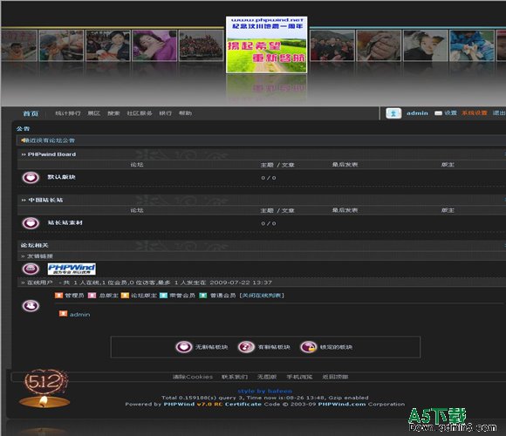The height and width of the screenshot is (436, 506).
Task: Click the heart icon beside 默认版块
Action: (x=31, y=177)
